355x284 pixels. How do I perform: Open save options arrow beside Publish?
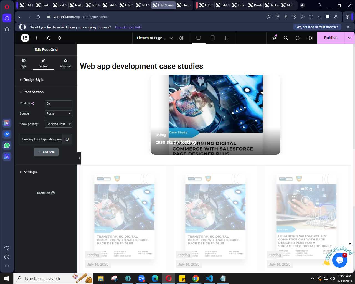(349, 38)
